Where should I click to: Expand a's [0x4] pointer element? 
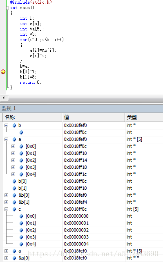coord(13,174)
